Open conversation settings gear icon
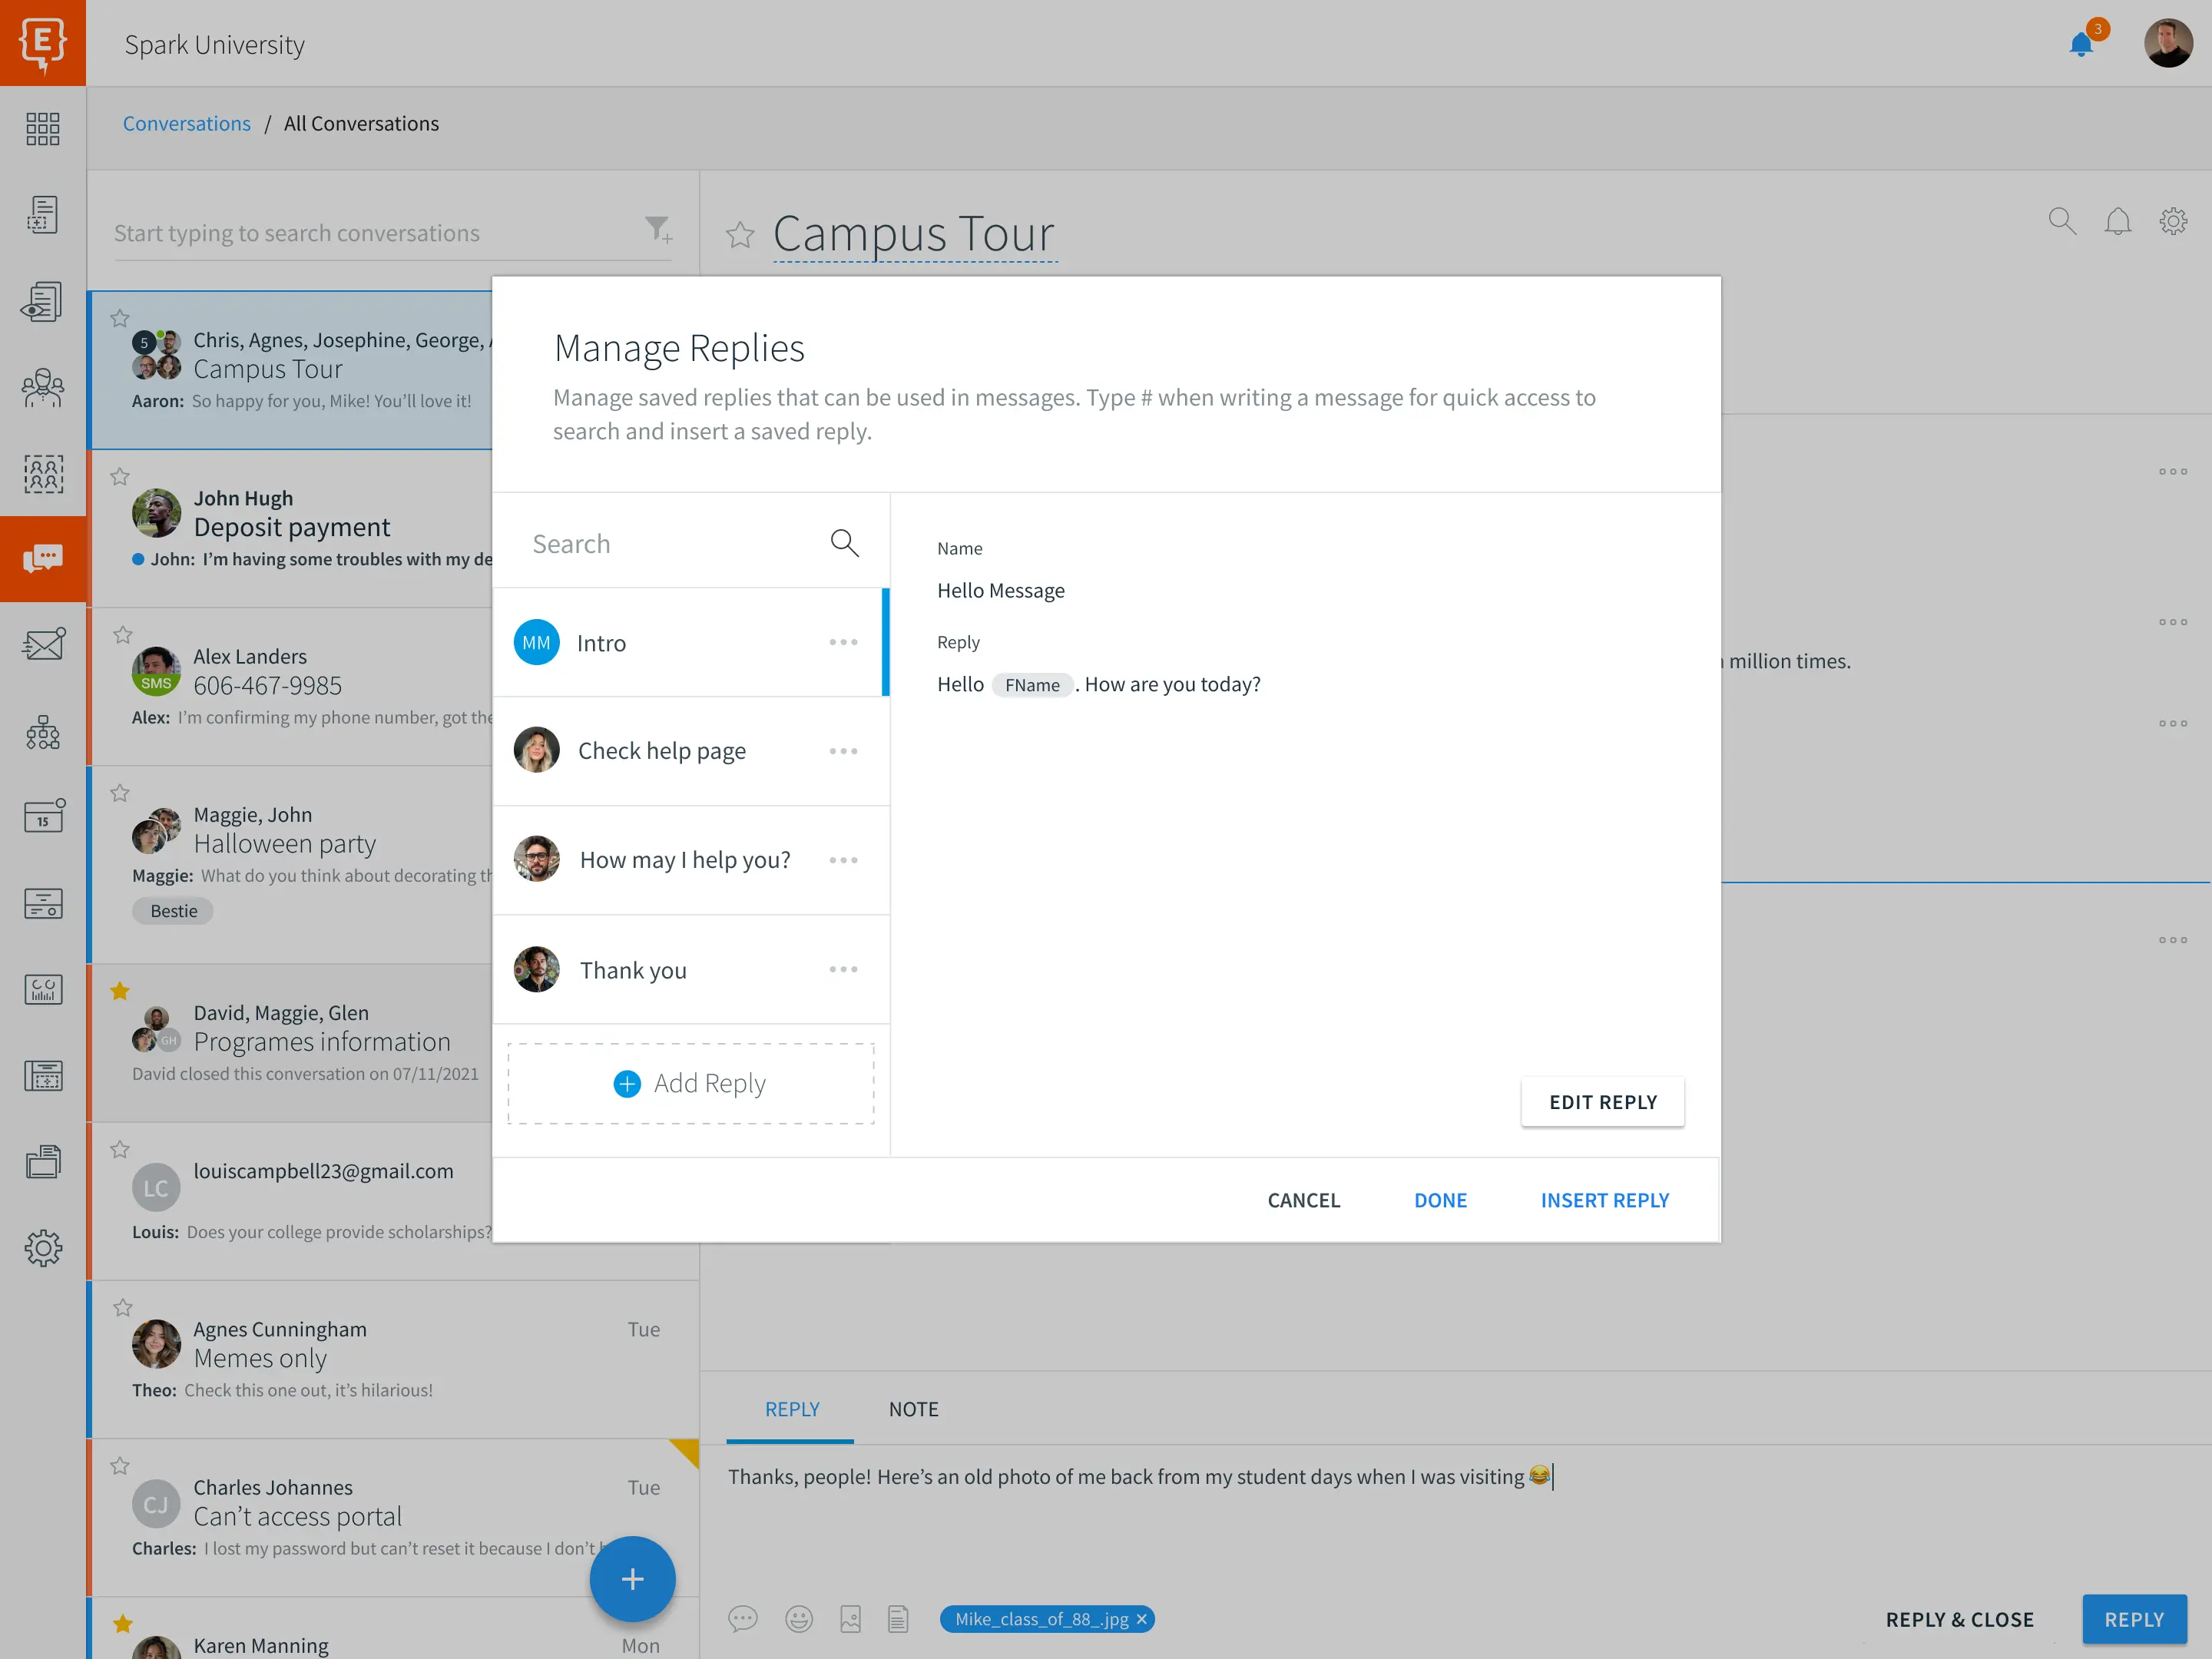2212x1659 pixels. [x=2173, y=221]
